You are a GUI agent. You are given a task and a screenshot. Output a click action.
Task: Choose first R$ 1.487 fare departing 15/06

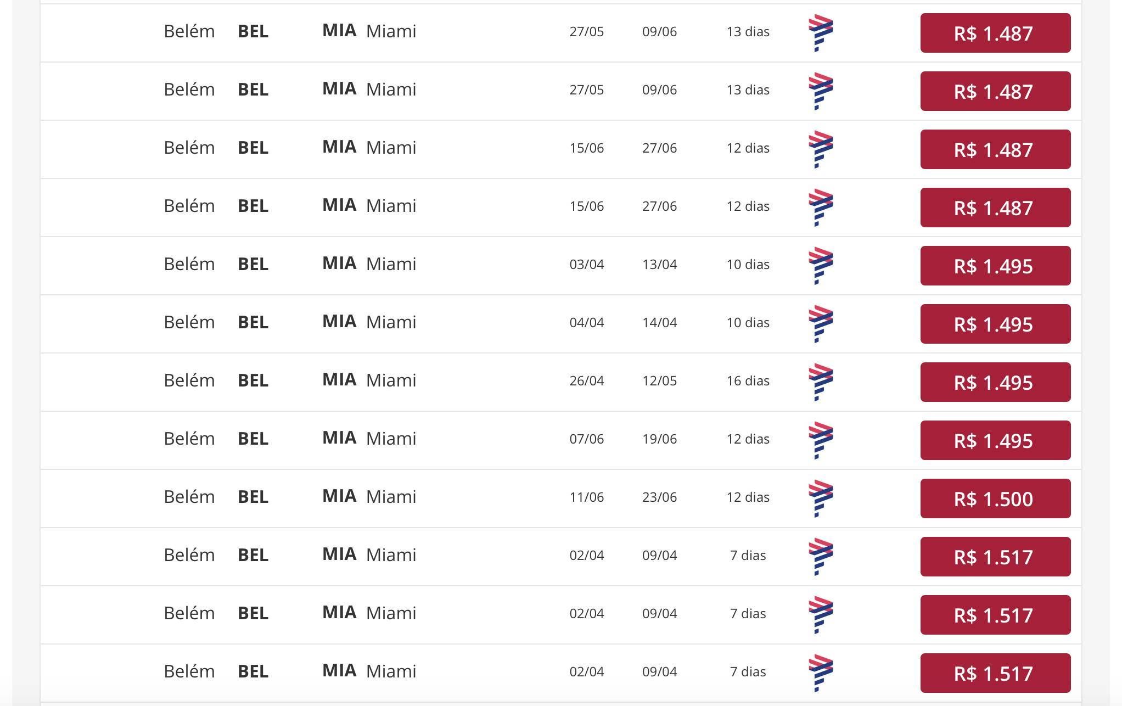pos(995,149)
